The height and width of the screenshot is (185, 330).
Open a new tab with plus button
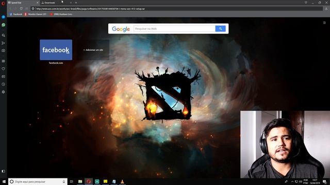(x=76, y=3)
